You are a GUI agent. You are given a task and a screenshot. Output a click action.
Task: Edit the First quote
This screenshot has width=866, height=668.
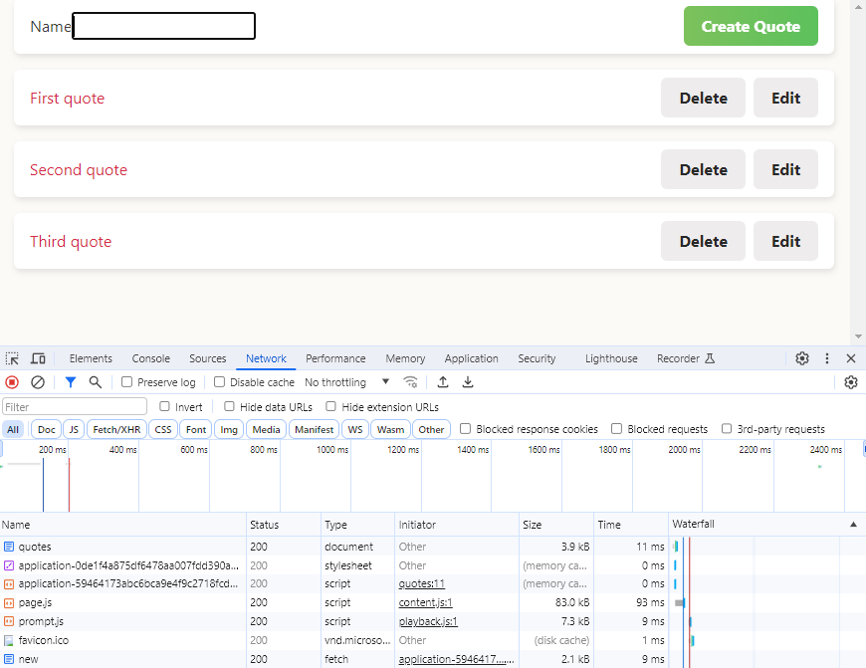[x=785, y=98]
